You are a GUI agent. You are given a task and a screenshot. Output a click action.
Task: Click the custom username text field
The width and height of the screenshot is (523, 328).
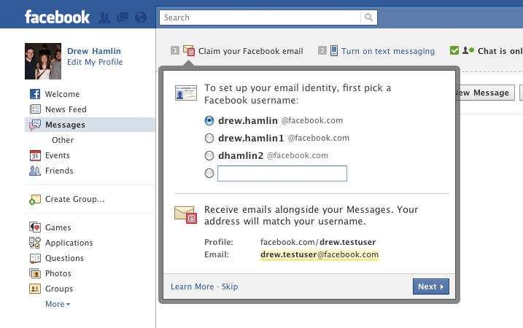(x=282, y=173)
